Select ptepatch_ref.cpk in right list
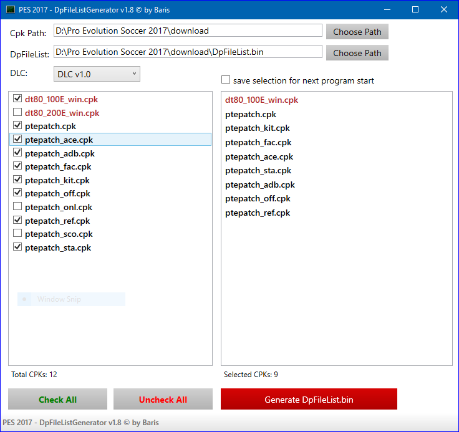Viewport: 459px width, 432px height. pos(258,213)
